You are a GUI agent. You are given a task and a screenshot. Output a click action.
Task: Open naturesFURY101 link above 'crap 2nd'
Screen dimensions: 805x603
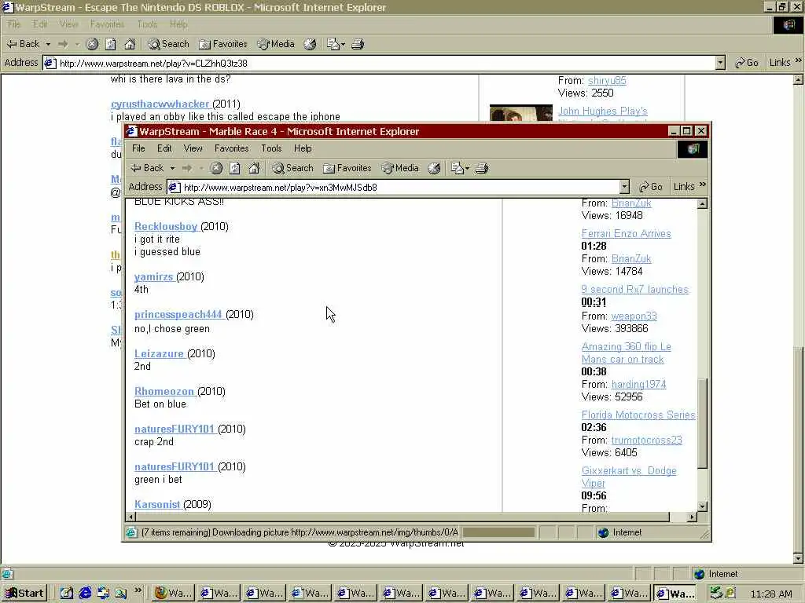tap(175, 429)
